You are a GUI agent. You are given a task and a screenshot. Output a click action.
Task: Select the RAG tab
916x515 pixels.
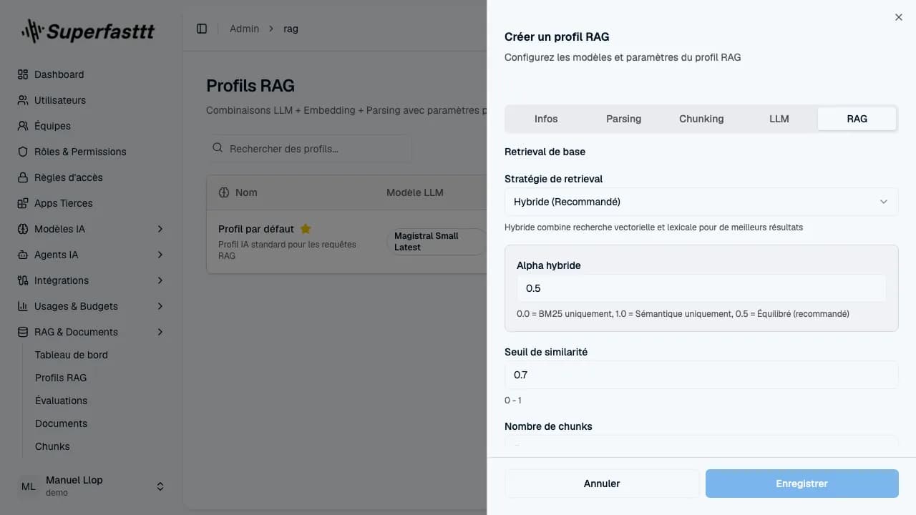[x=857, y=119]
